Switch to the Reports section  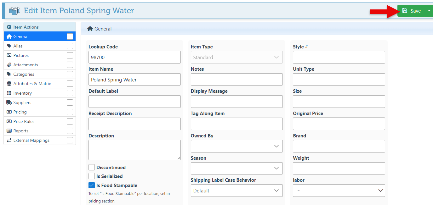21,131
